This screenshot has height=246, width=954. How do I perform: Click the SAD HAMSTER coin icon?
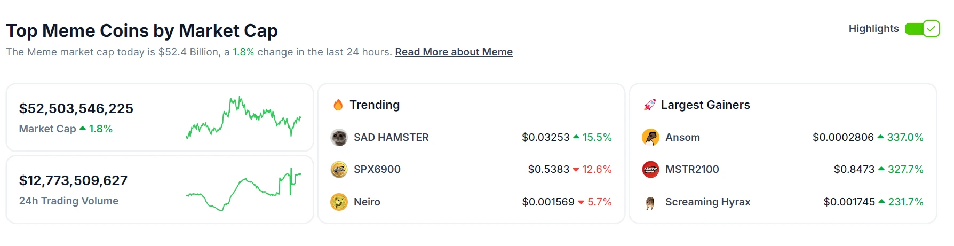click(339, 138)
